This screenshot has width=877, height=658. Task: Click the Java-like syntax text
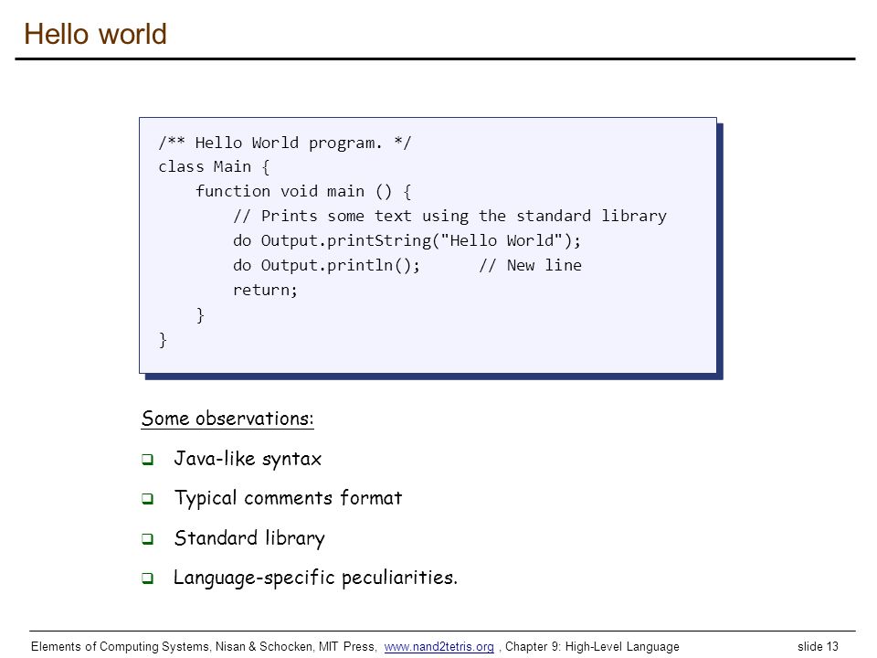pos(248,460)
